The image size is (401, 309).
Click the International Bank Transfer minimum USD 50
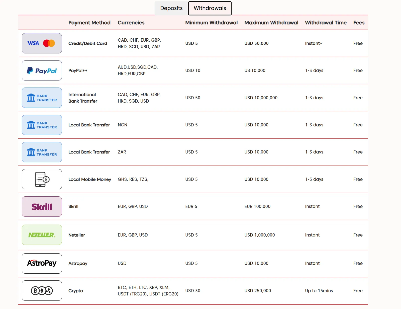193,98
